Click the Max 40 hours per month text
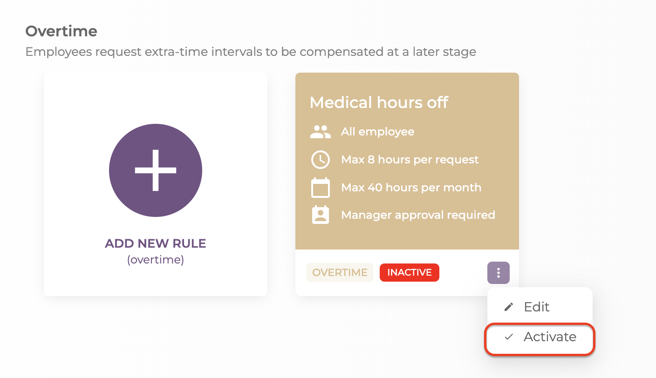656x378 pixels. [411, 188]
